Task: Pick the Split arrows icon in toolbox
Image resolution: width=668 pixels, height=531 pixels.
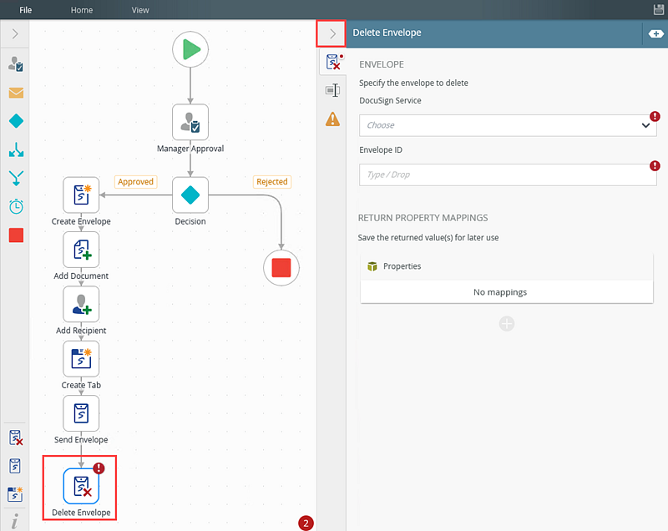Action: pyautogui.click(x=16, y=149)
